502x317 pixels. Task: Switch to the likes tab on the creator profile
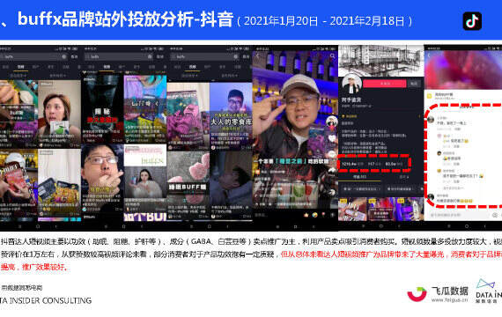click(x=404, y=177)
